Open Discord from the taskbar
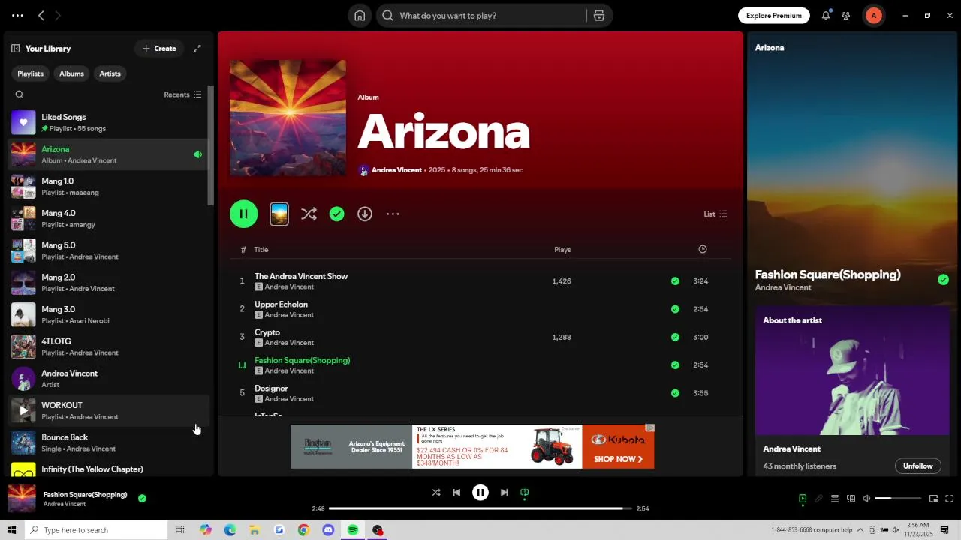 (328, 530)
